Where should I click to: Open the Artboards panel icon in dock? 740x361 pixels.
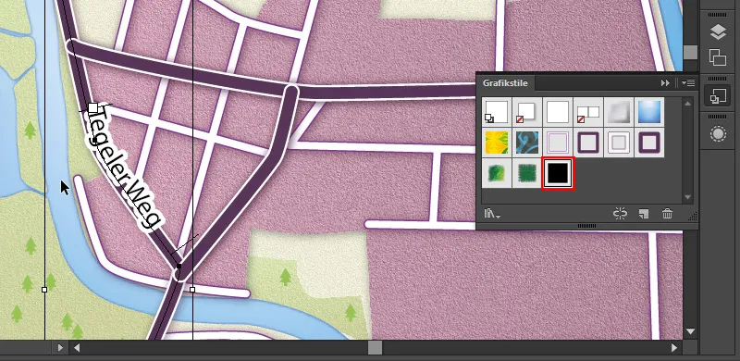click(718, 57)
